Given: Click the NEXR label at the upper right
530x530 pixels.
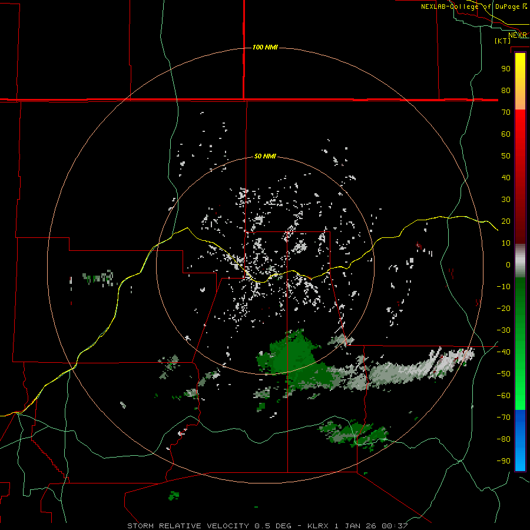Looking at the screenshot, I should click(x=518, y=35).
